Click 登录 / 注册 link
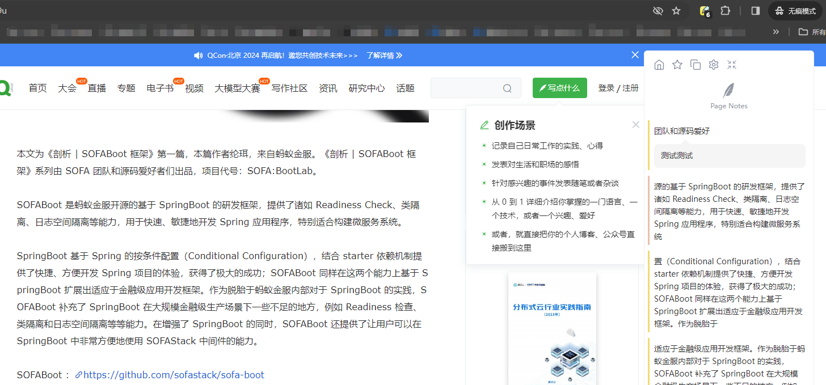The height and width of the screenshot is (385, 826). [x=618, y=88]
